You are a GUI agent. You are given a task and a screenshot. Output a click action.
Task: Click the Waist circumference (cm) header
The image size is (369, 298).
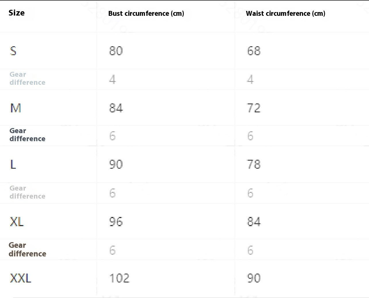[286, 14]
